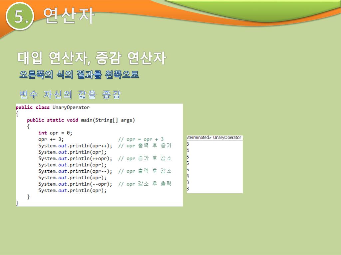This screenshot has width=341, height=255.
Task: Click the comment '// opr 출력 후 감소'
Action: click(145, 171)
